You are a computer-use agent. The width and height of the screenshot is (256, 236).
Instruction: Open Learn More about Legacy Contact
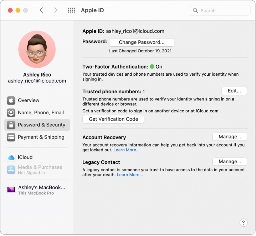pos(130,175)
